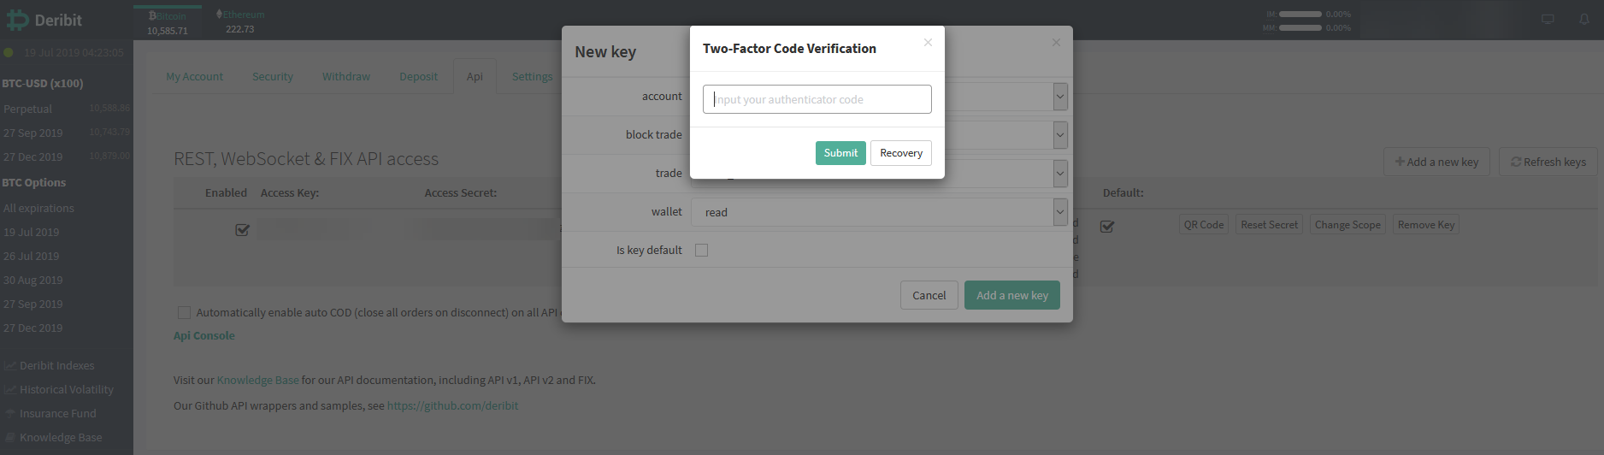Screen dimensions: 1604x455
Task: Click the Insurance Fund umbrella icon
Action: pyautogui.click(x=10, y=413)
